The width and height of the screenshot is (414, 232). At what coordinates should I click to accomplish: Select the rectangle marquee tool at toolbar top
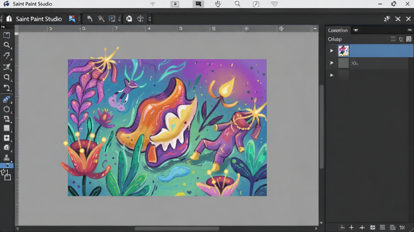[x=6, y=35]
